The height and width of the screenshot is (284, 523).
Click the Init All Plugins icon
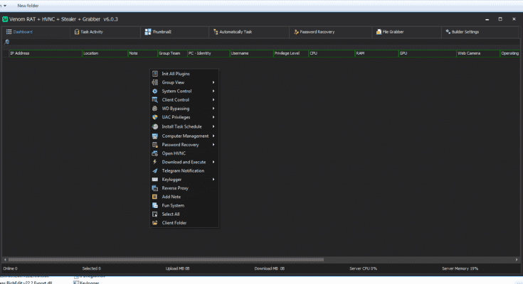(x=155, y=74)
